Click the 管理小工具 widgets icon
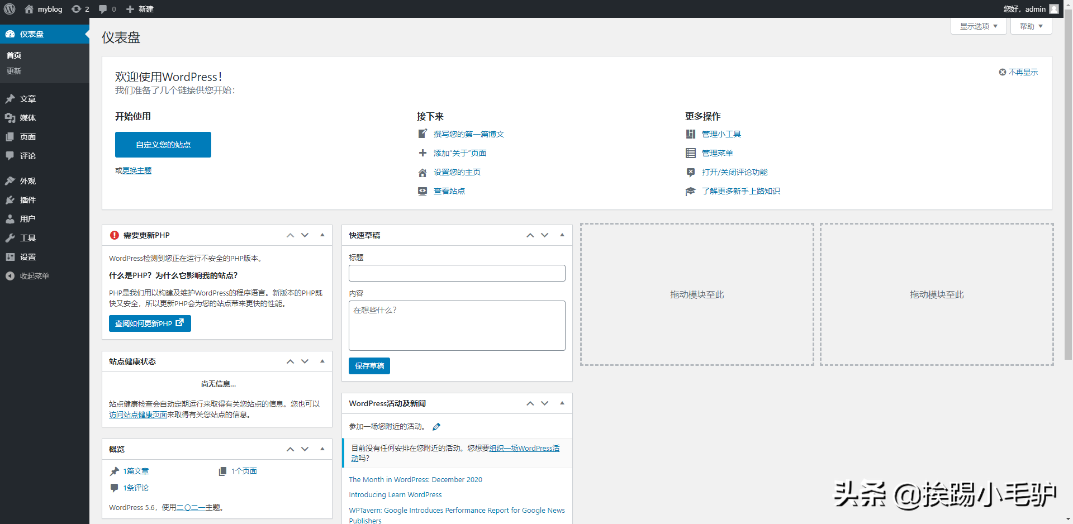Viewport: 1073px width, 524px height. click(x=691, y=134)
